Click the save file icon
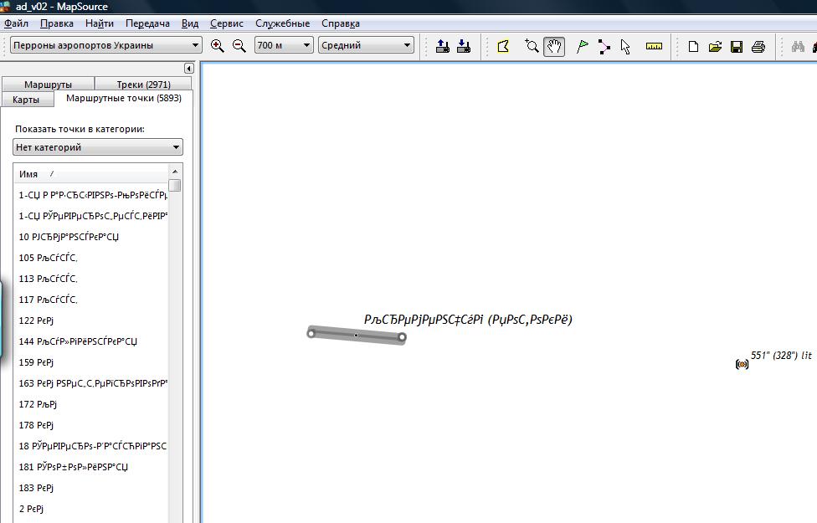Image resolution: width=817 pixels, height=523 pixels. tap(737, 47)
